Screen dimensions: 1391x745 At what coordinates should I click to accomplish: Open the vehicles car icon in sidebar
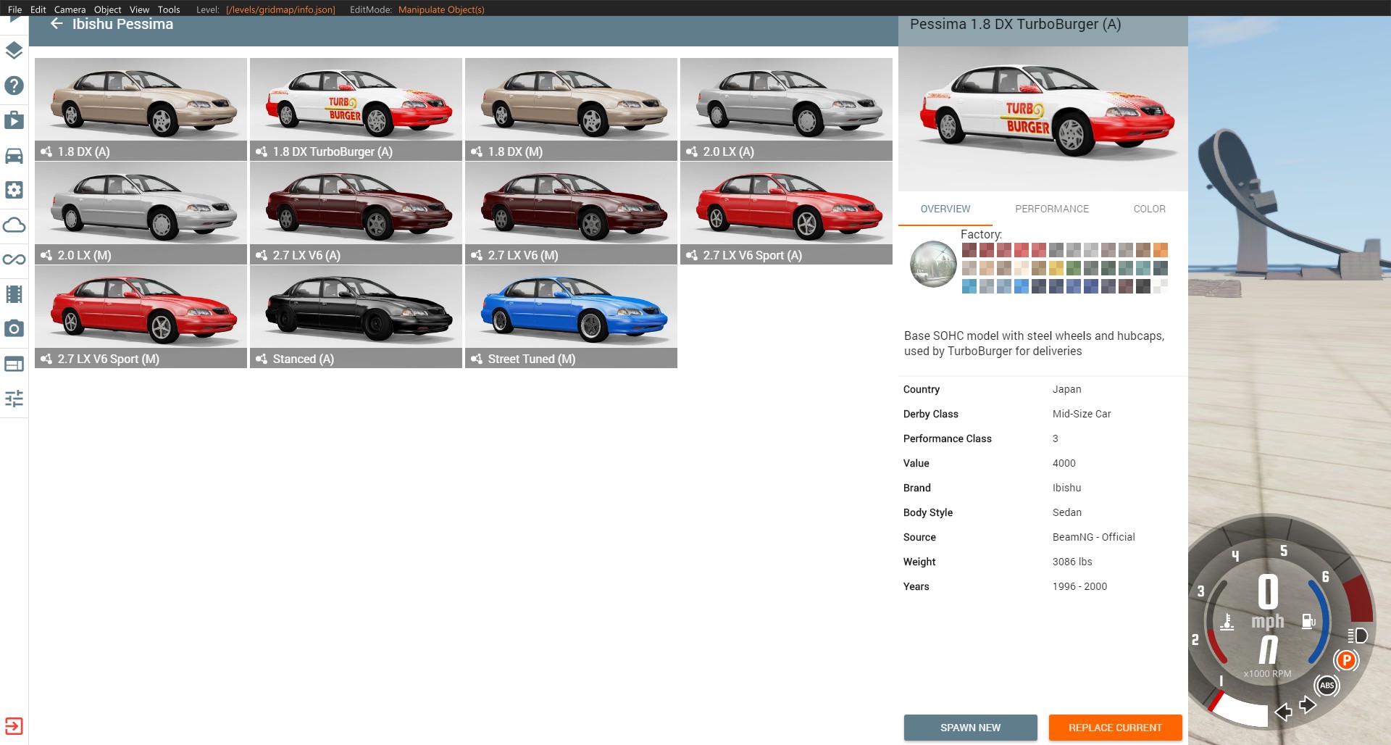pos(14,155)
